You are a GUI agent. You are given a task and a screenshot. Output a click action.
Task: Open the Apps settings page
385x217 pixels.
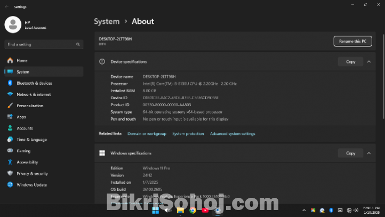click(x=44, y=117)
